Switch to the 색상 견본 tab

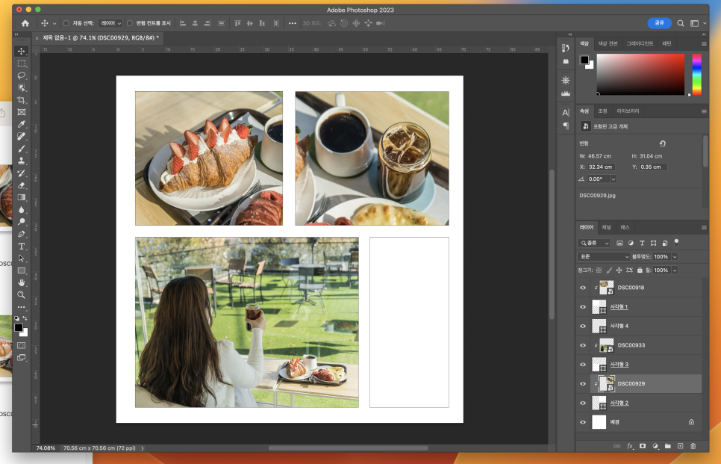[608, 44]
